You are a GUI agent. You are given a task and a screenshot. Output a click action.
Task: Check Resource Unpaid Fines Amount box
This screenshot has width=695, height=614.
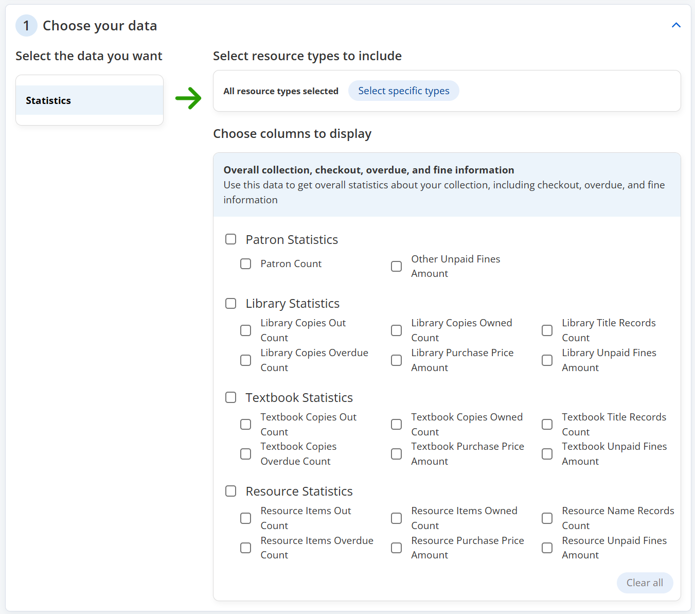tap(547, 548)
